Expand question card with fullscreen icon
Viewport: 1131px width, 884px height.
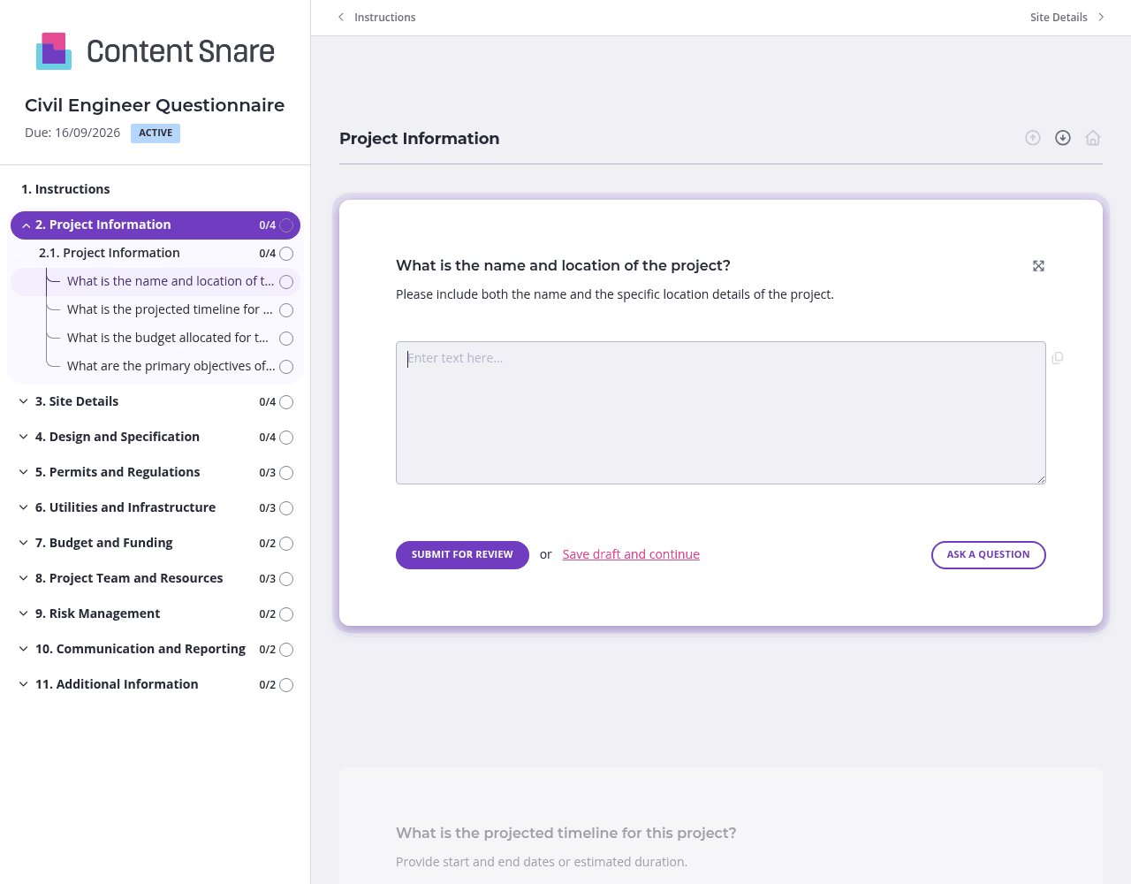[x=1039, y=266]
